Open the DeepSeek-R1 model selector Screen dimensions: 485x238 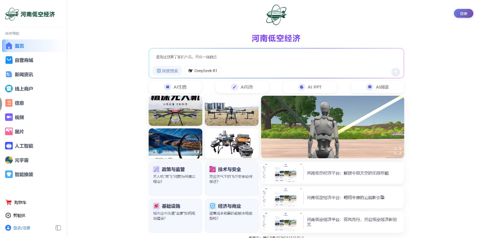click(203, 71)
